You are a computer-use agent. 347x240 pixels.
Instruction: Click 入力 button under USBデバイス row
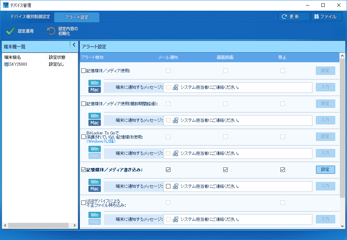point(325,219)
